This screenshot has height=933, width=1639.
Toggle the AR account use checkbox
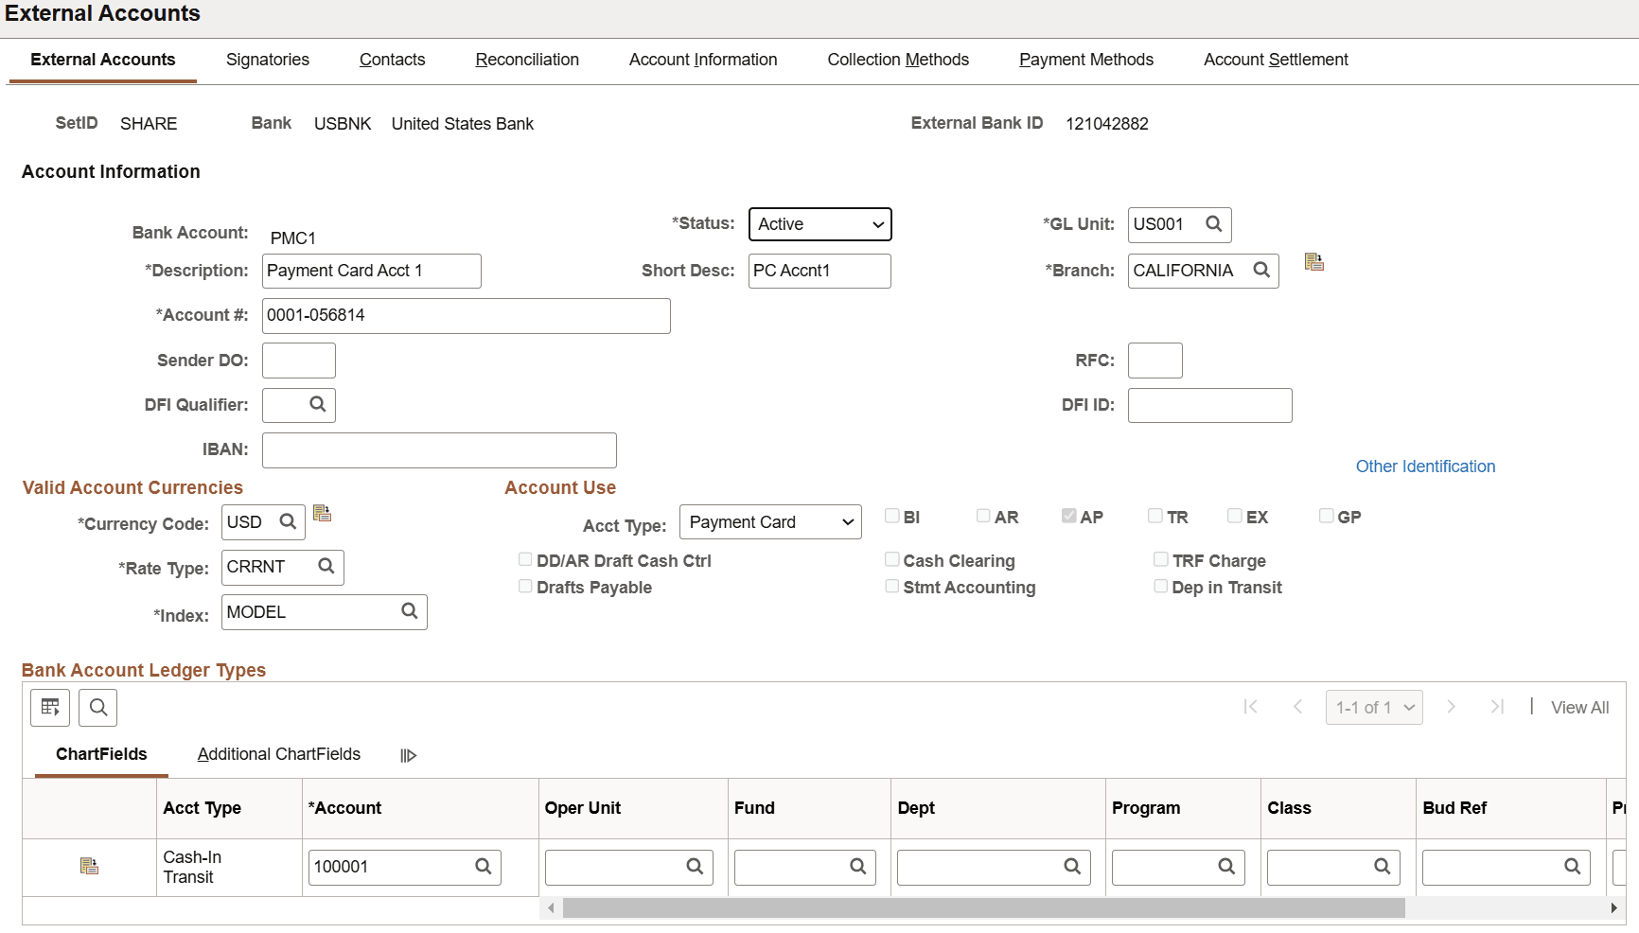point(983,516)
